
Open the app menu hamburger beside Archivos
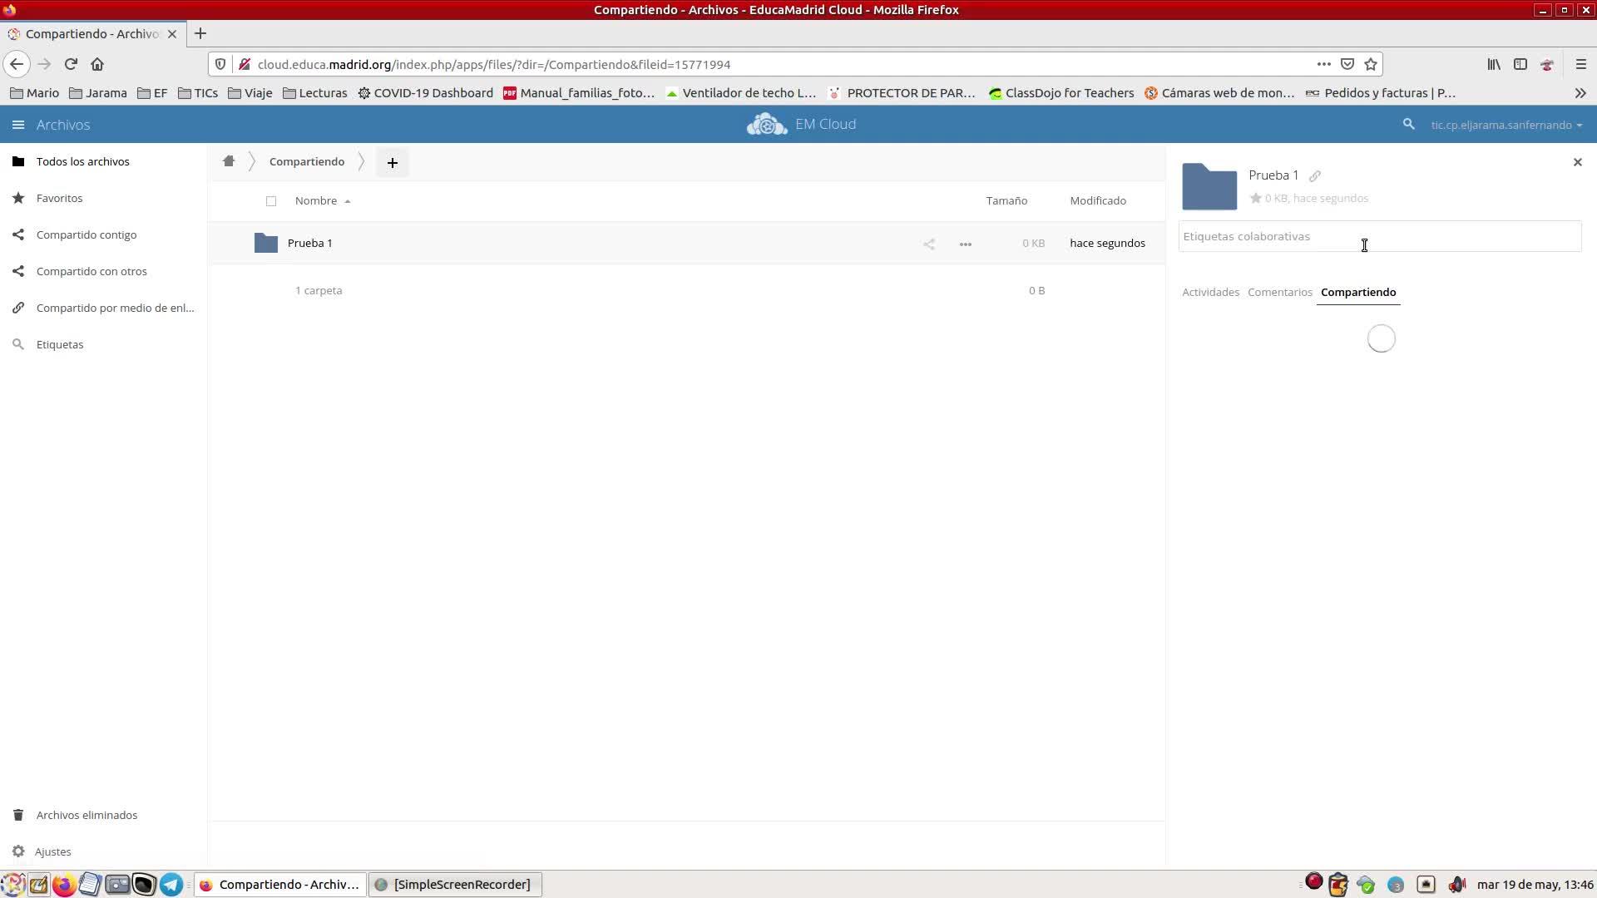18,125
